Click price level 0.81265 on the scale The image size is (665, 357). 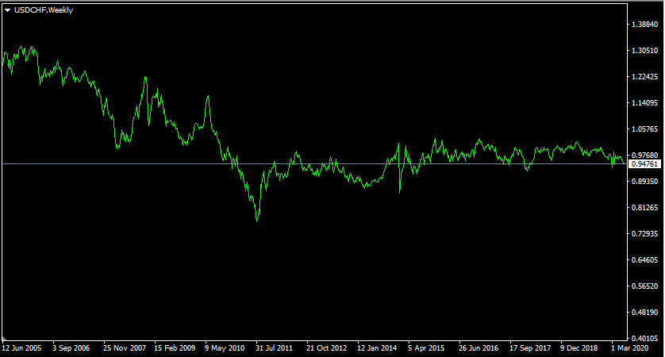644,207
